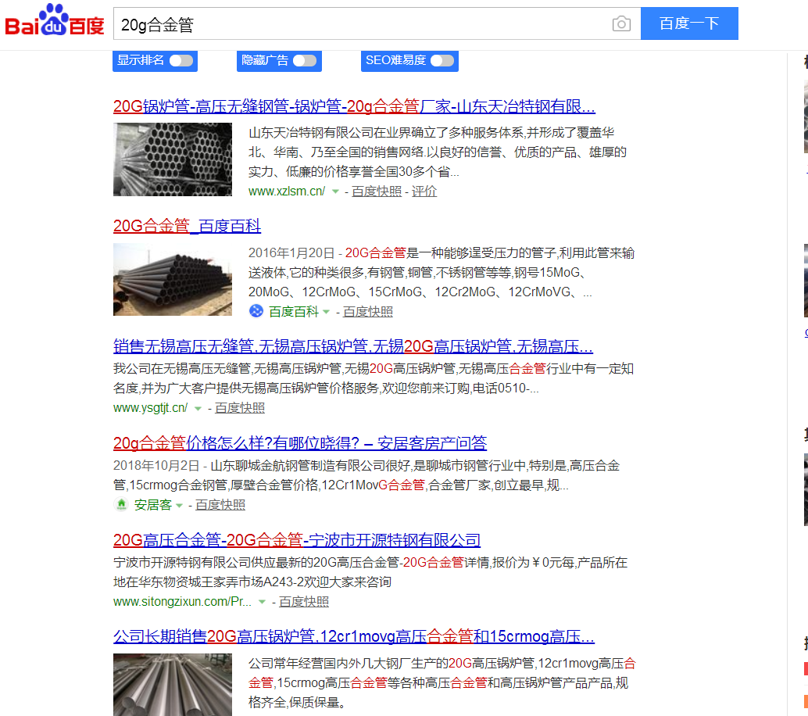The image size is (808, 716).
Task: Click 评价 link for xzlsm result
Action: (424, 192)
